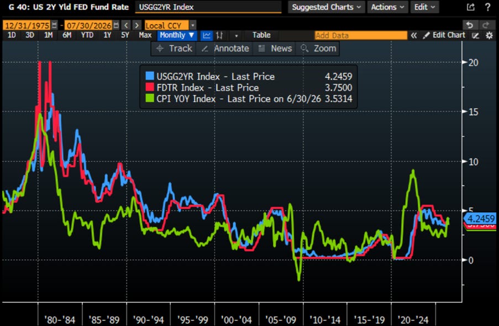Open the Actions dropdown menu
499x326 pixels.
coord(387,7)
